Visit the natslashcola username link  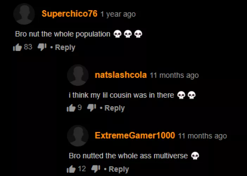pos(121,75)
